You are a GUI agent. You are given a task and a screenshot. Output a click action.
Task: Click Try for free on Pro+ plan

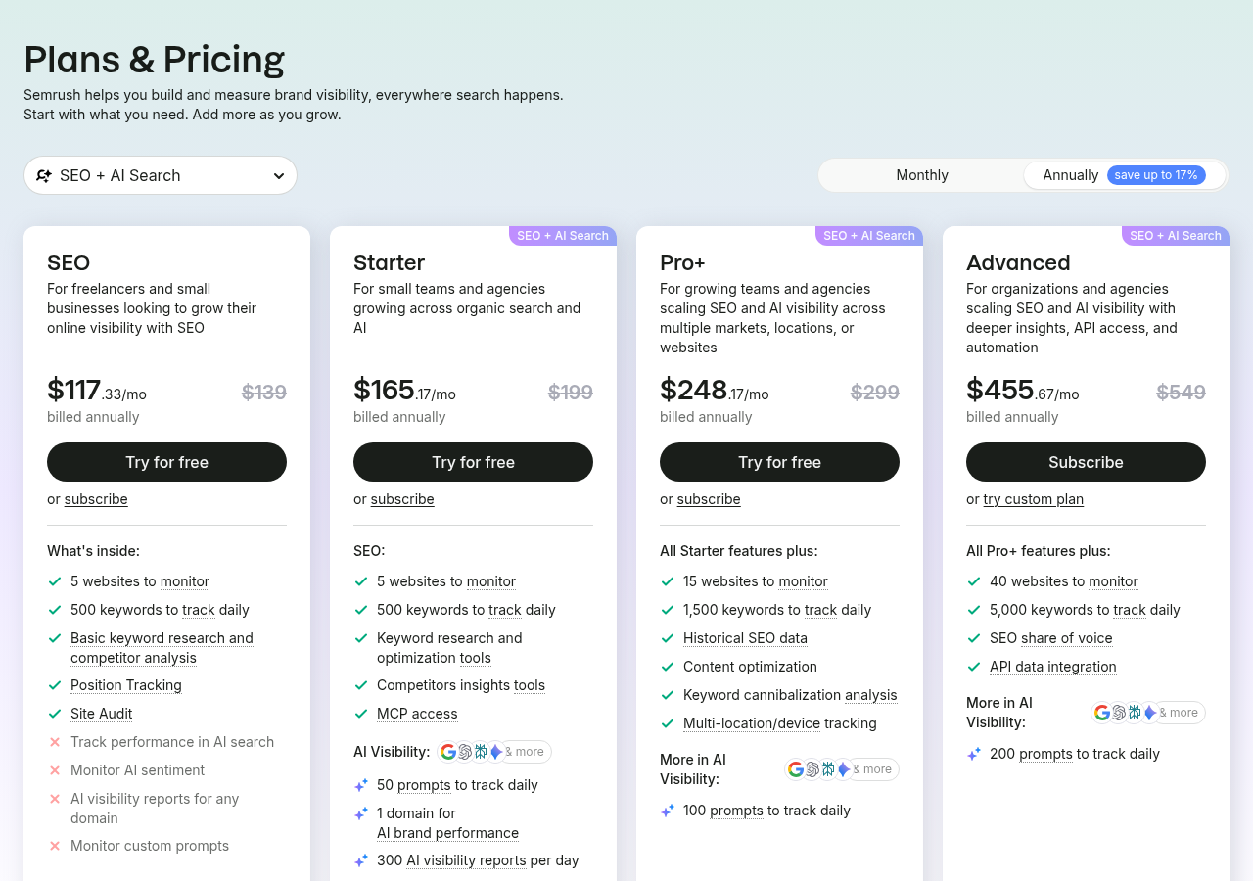[779, 462]
